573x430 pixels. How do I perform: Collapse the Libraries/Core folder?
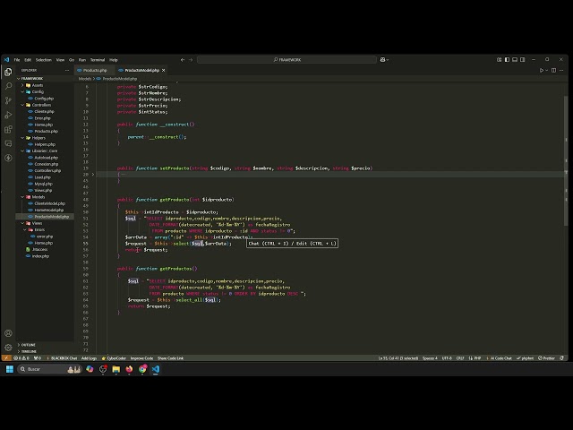point(22,151)
